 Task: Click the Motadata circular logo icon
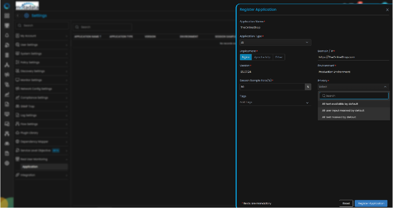point(7,6)
